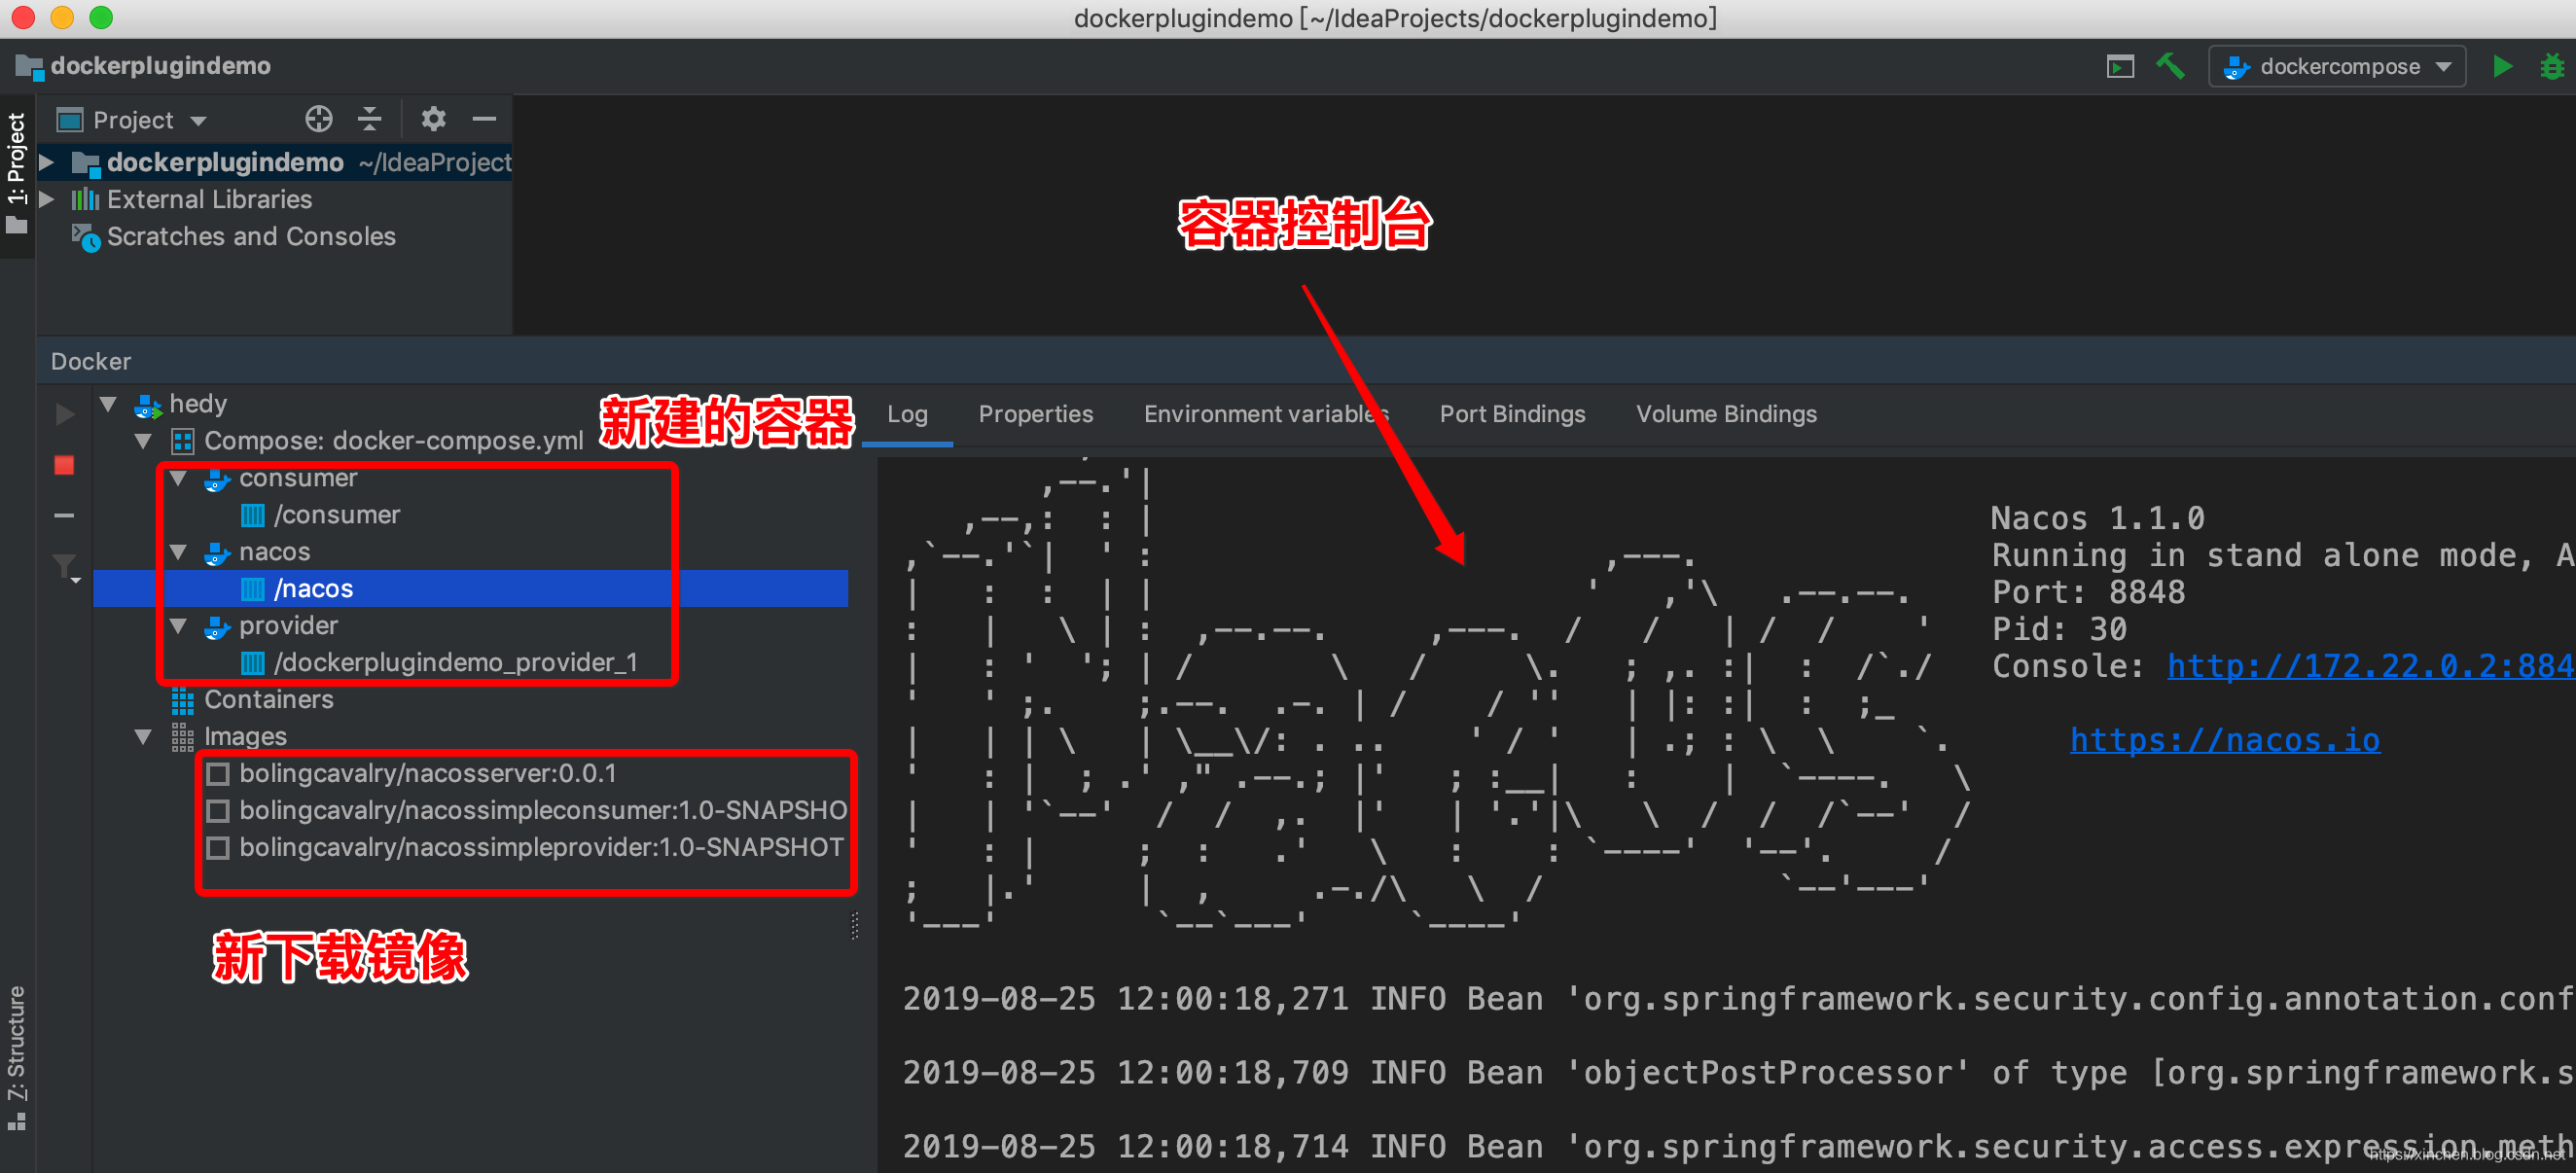Open the Port Bindings tab
This screenshot has height=1173, width=2576.
pos(1511,414)
